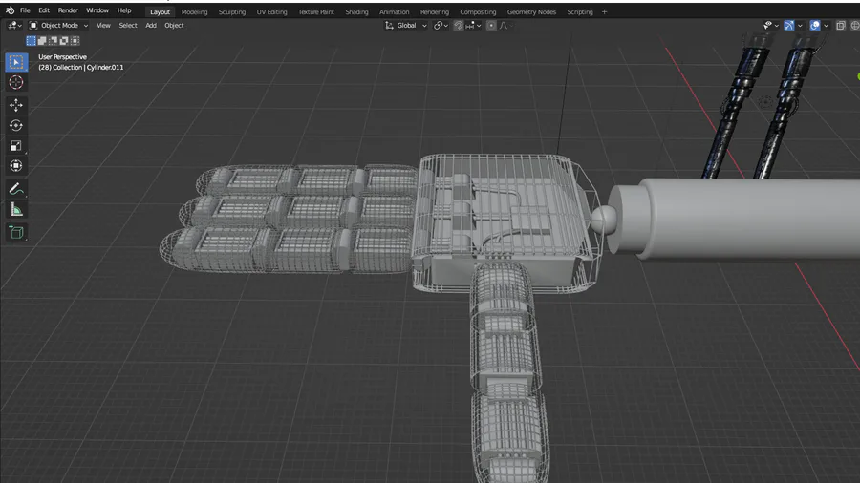The image size is (860, 483).
Task: Open the Edit menu
Action: [44, 10]
